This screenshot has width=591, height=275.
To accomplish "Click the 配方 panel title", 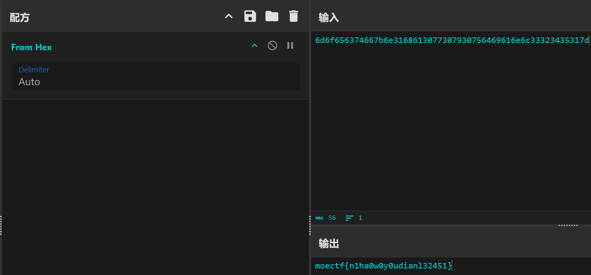I will [20, 18].
